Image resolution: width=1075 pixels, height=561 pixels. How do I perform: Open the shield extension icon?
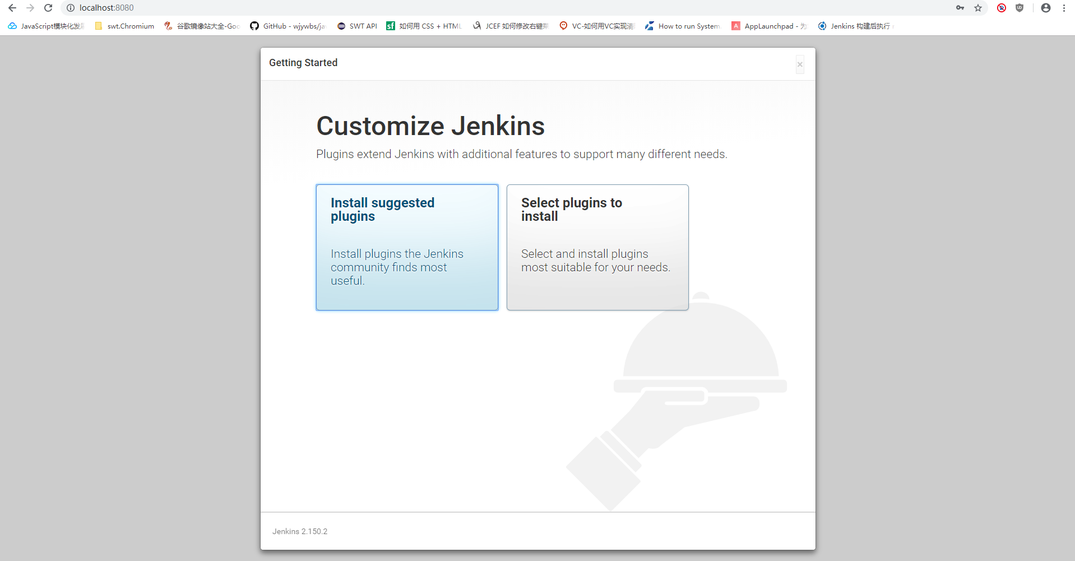(x=1020, y=8)
